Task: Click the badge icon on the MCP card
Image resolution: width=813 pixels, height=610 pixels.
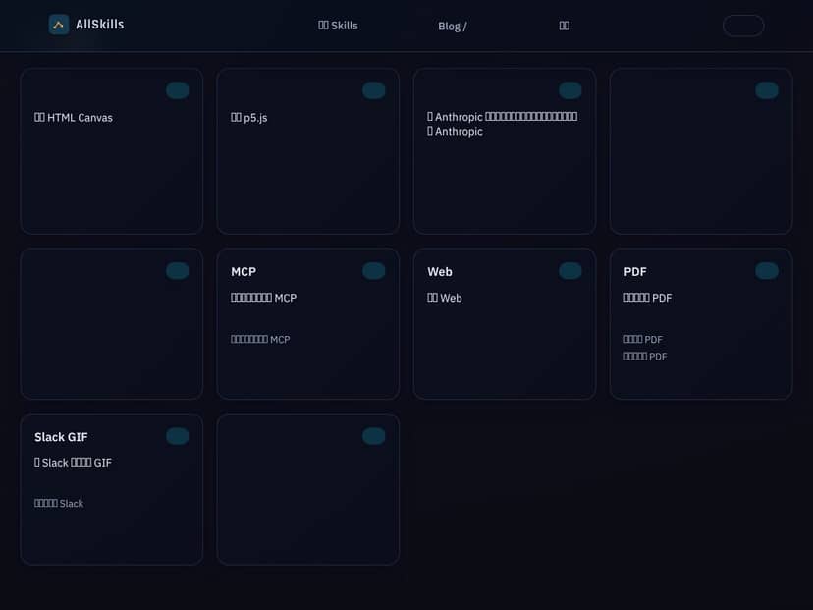Action: click(x=374, y=270)
